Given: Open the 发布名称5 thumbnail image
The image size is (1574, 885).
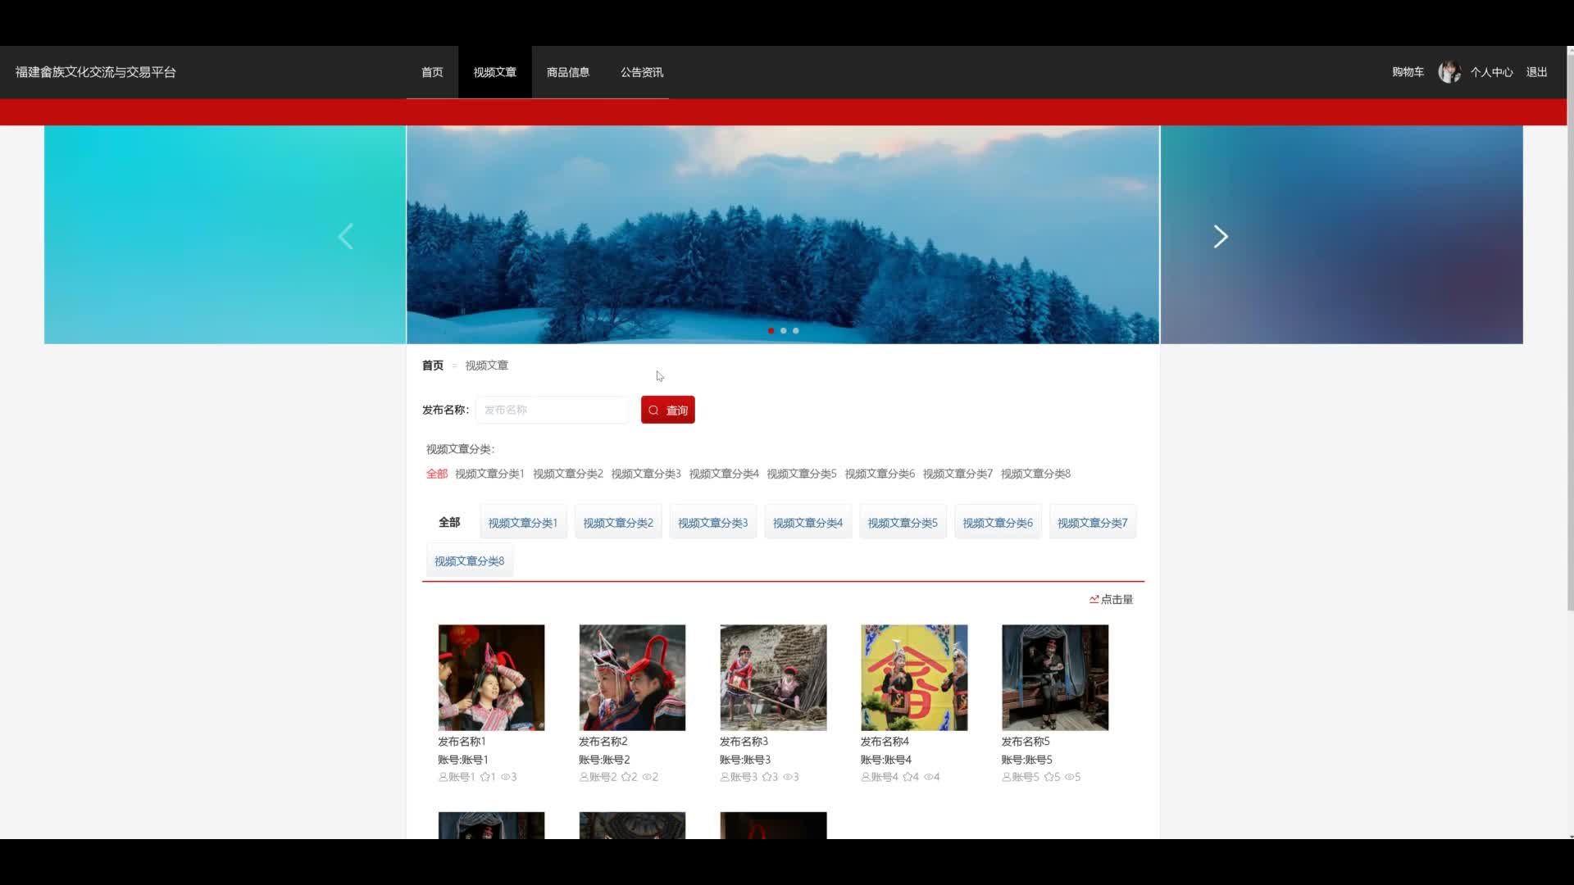Looking at the screenshot, I should click(x=1054, y=678).
